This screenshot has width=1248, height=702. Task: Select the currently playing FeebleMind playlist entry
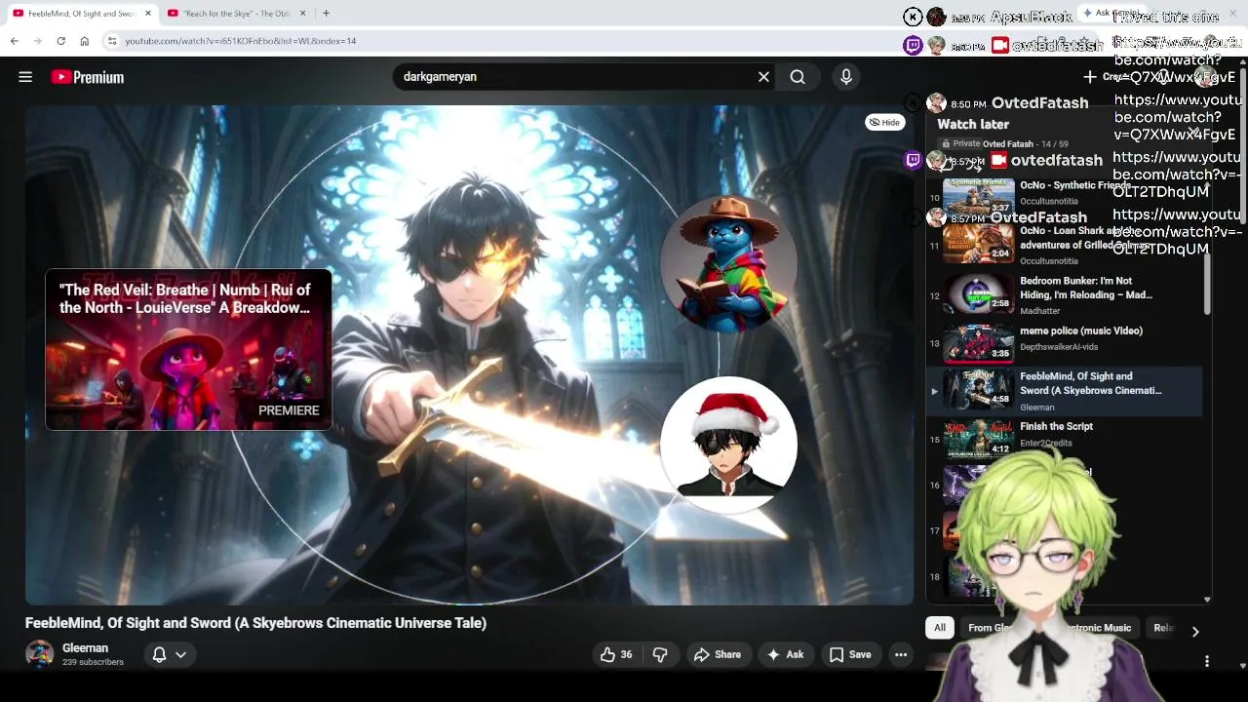pyautogui.click(x=1063, y=391)
